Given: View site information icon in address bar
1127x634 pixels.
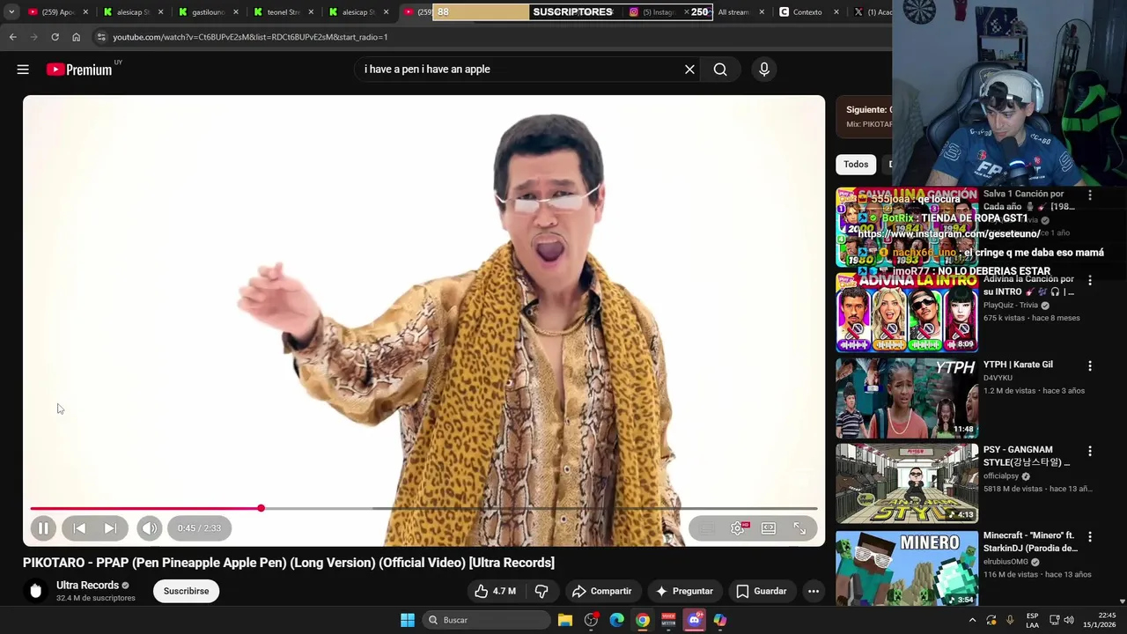Looking at the screenshot, I should pyautogui.click(x=101, y=37).
